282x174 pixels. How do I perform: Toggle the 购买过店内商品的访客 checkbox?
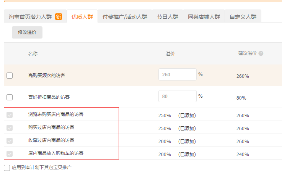pyautogui.click(x=10, y=128)
